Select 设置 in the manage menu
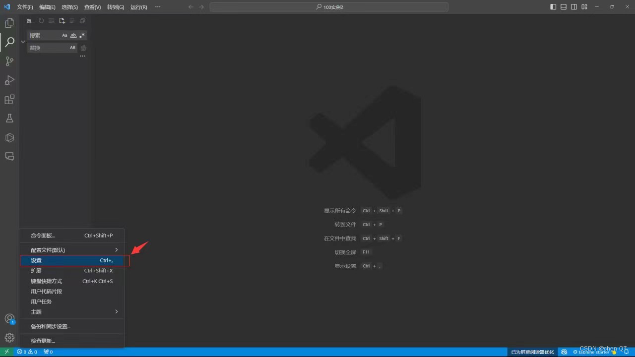635x357 pixels. tap(72, 260)
